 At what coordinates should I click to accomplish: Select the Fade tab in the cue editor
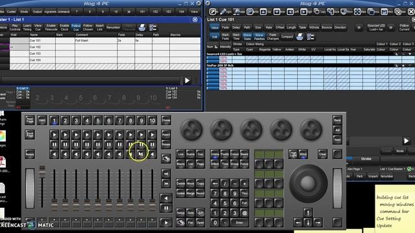pos(226,27)
